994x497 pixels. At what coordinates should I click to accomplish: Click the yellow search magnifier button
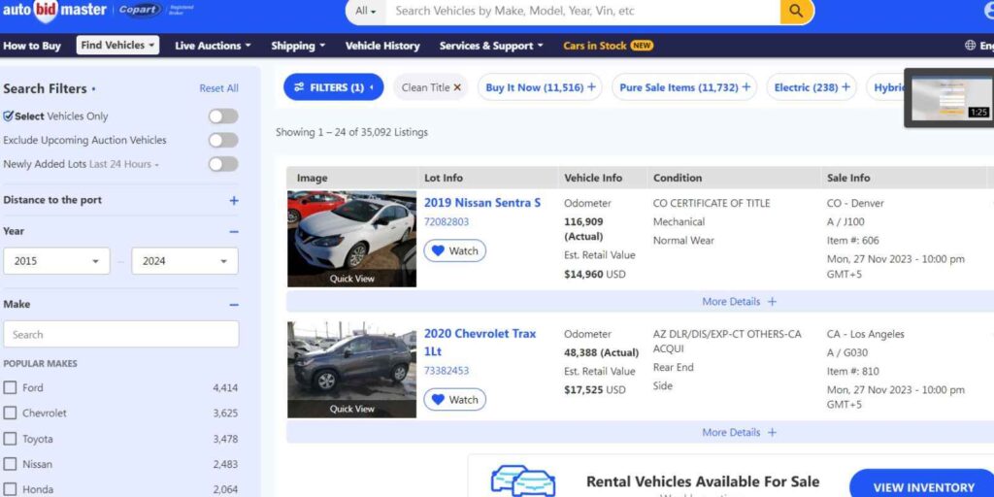tap(797, 11)
